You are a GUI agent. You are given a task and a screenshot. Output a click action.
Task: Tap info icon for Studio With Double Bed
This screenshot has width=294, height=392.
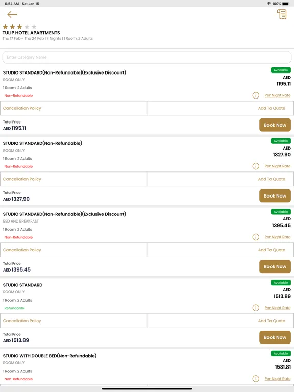click(x=256, y=379)
